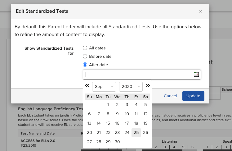Select the All dates radio option

pos(85,48)
